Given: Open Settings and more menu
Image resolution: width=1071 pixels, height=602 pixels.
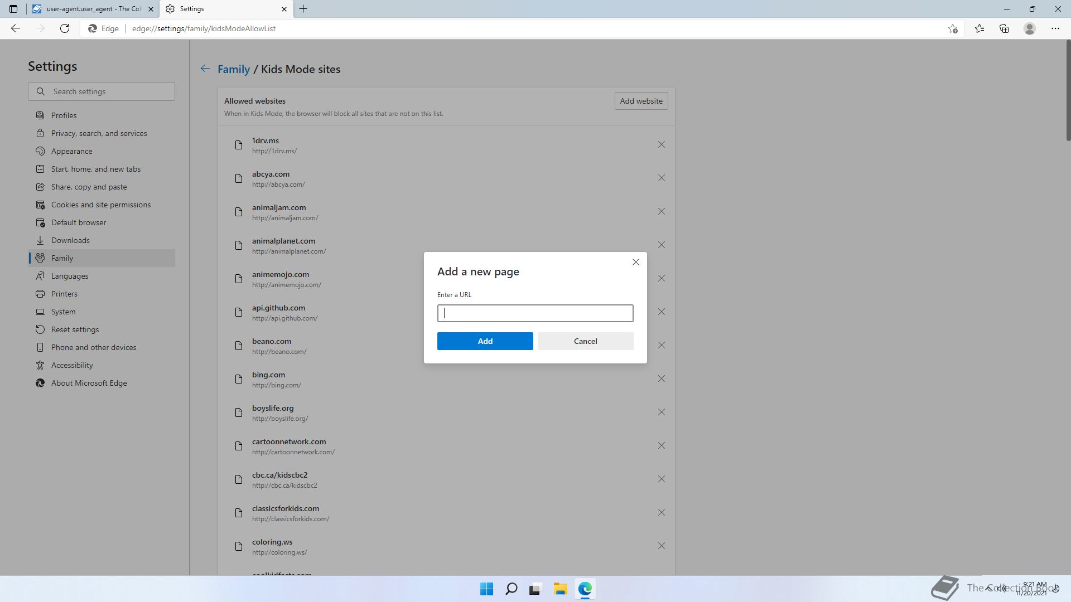Looking at the screenshot, I should [1055, 28].
